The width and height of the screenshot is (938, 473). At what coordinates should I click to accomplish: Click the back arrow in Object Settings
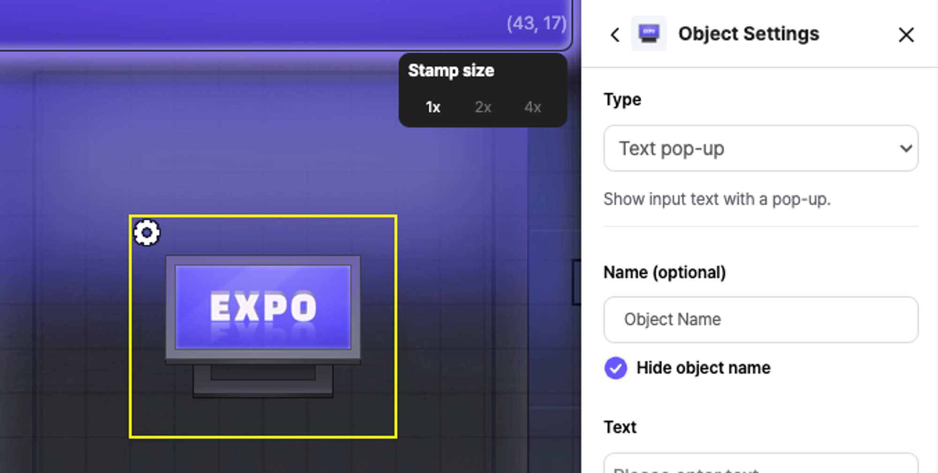tap(615, 35)
